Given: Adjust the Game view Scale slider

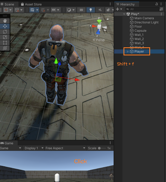Looking at the screenshot, I should [102, 148].
